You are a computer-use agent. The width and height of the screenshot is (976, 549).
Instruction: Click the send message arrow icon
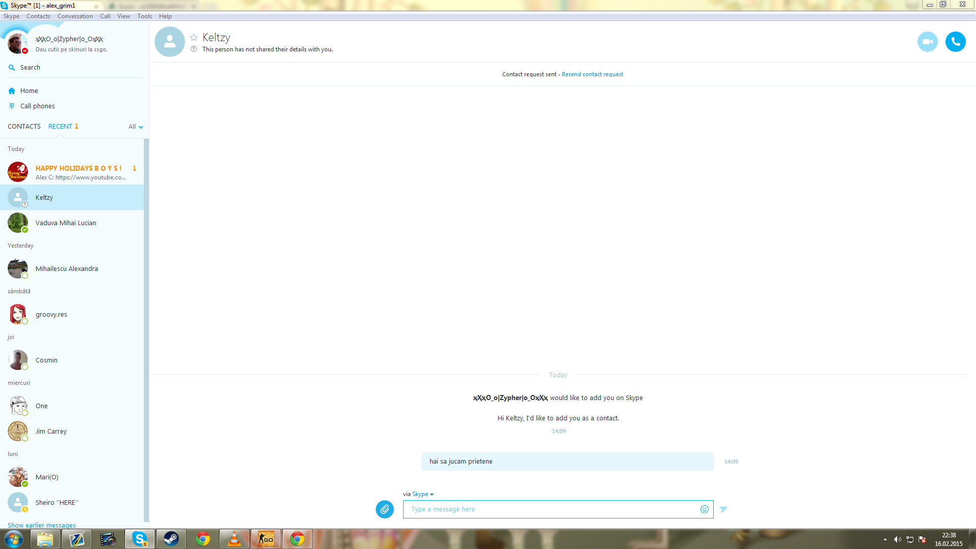coord(723,509)
